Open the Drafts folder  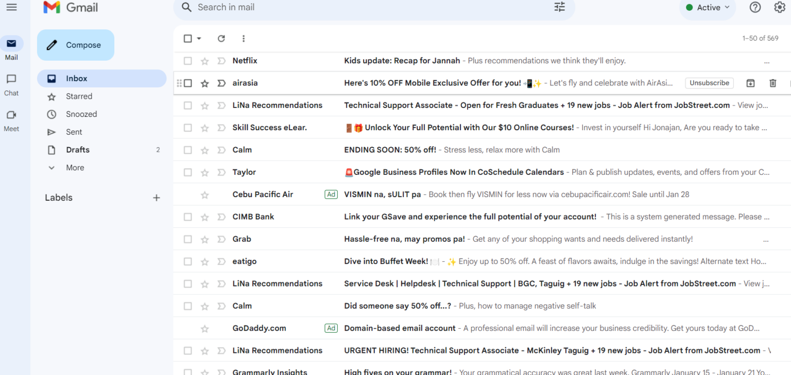pos(77,150)
